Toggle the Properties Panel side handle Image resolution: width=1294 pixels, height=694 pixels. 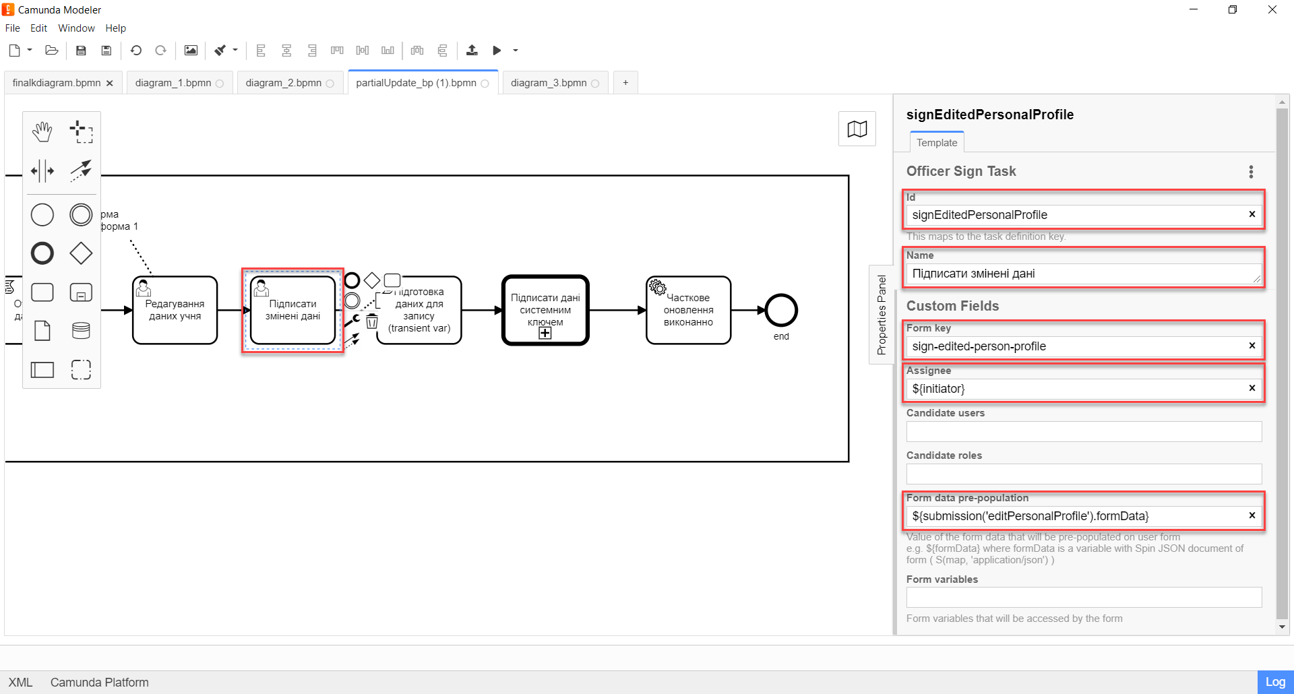(x=881, y=315)
